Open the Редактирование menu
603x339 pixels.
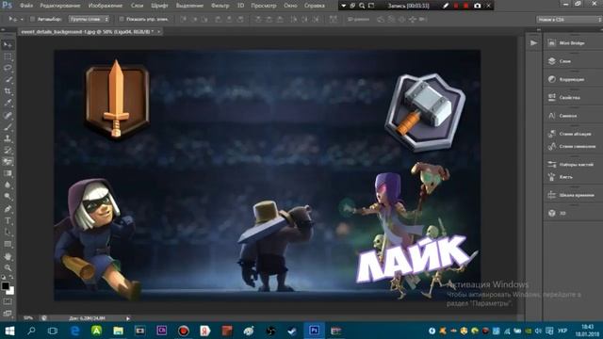[60, 6]
